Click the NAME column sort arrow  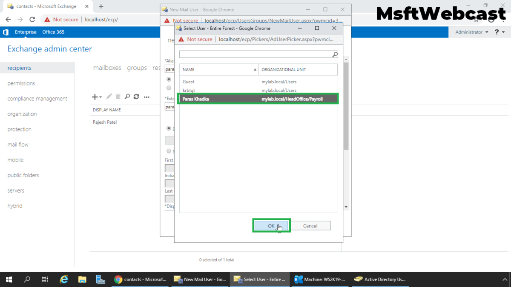click(255, 69)
